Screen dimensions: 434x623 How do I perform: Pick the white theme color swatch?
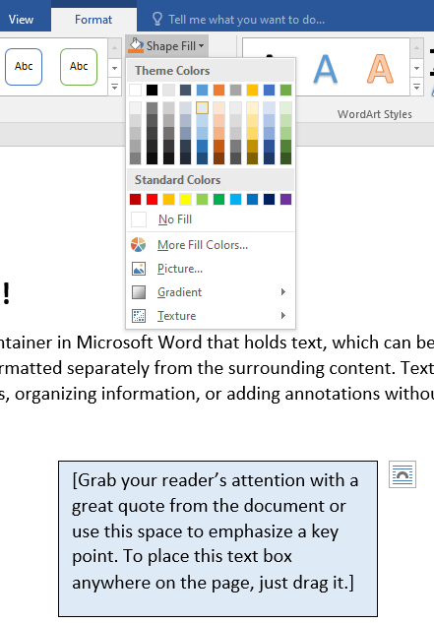coord(135,91)
